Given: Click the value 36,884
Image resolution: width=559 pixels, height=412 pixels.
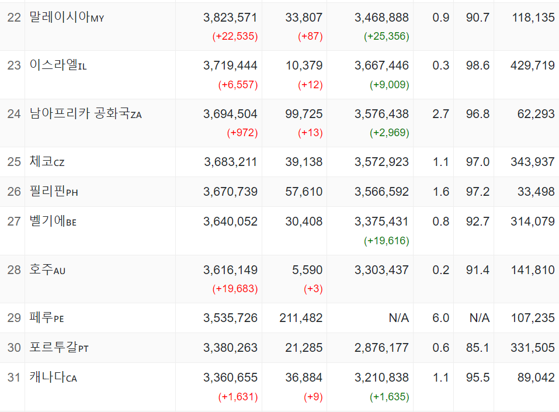Looking at the screenshot, I should pyautogui.click(x=304, y=378).
